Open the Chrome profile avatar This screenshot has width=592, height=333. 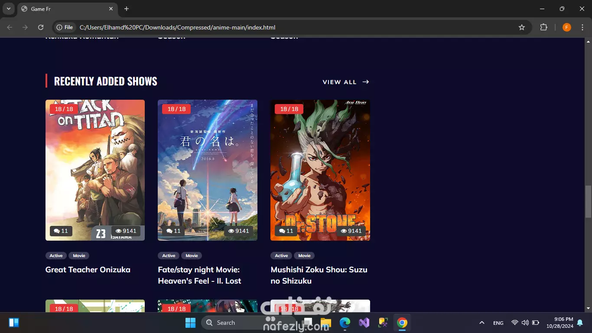pos(566,27)
